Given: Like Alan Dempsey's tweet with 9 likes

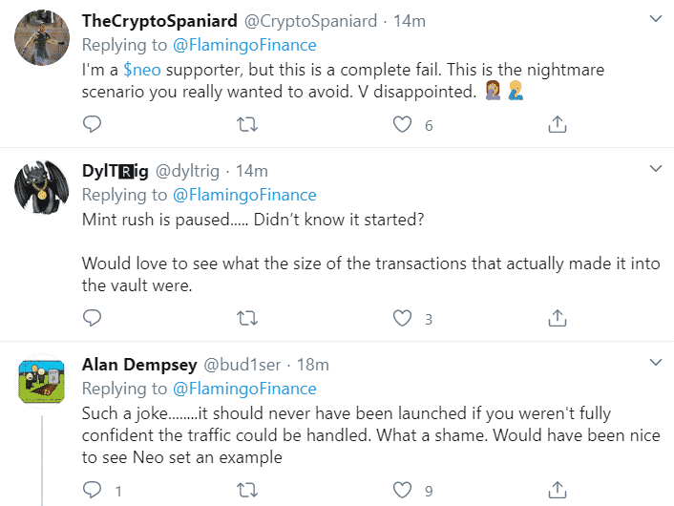Looking at the screenshot, I should click(404, 490).
